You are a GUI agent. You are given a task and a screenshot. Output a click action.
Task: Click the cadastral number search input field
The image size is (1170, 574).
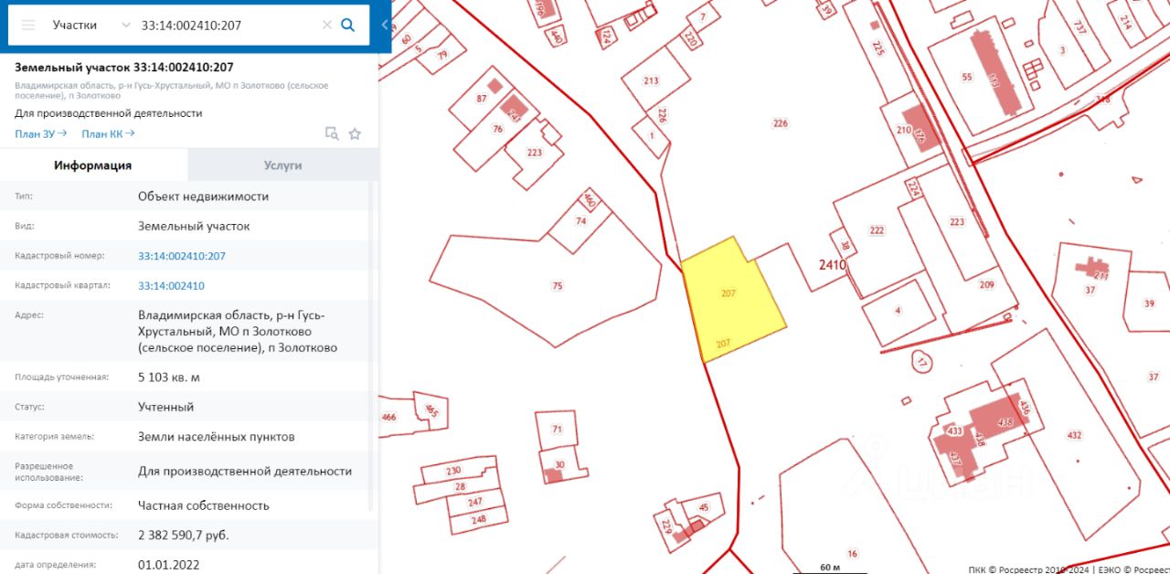[229, 26]
